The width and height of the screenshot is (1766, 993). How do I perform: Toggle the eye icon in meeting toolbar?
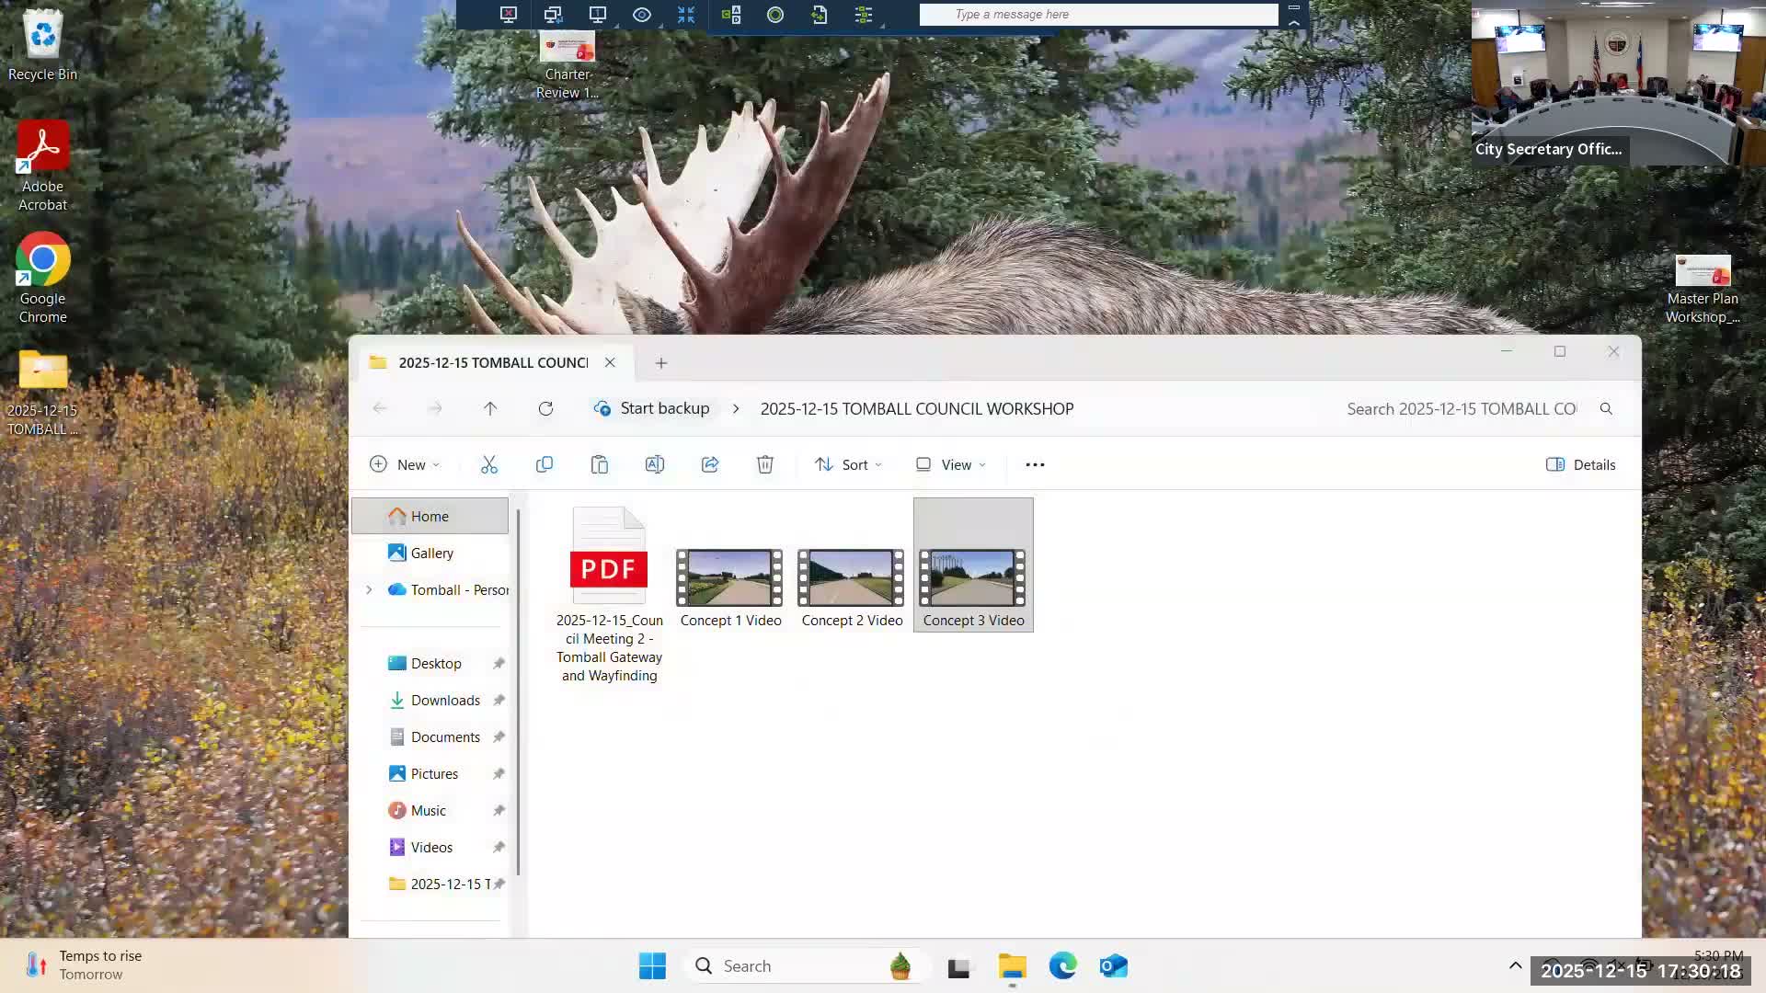(642, 15)
